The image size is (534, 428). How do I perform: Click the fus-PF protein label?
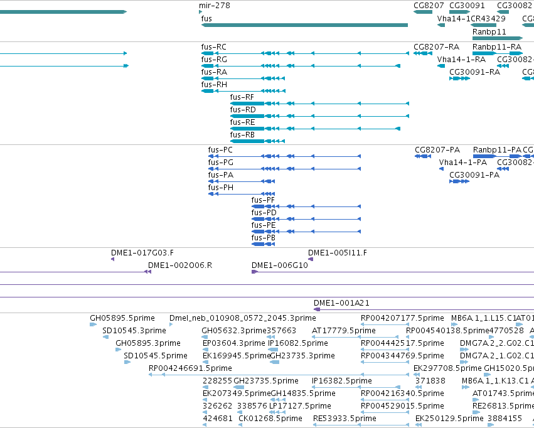coord(263,200)
